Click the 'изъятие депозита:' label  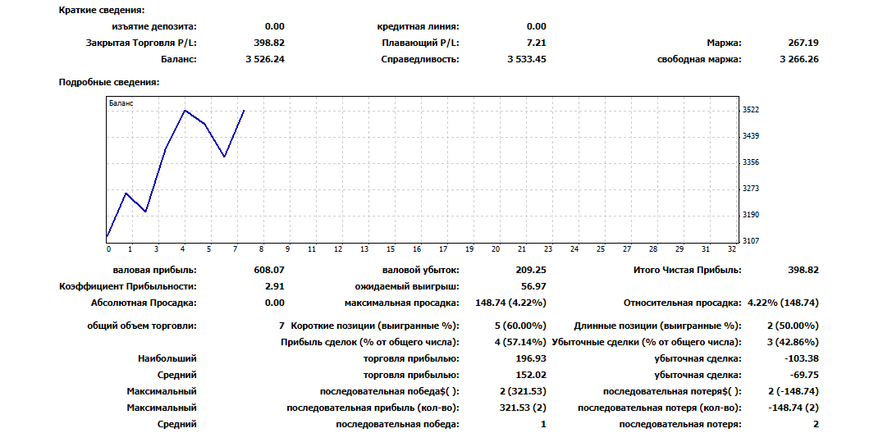[x=155, y=26]
